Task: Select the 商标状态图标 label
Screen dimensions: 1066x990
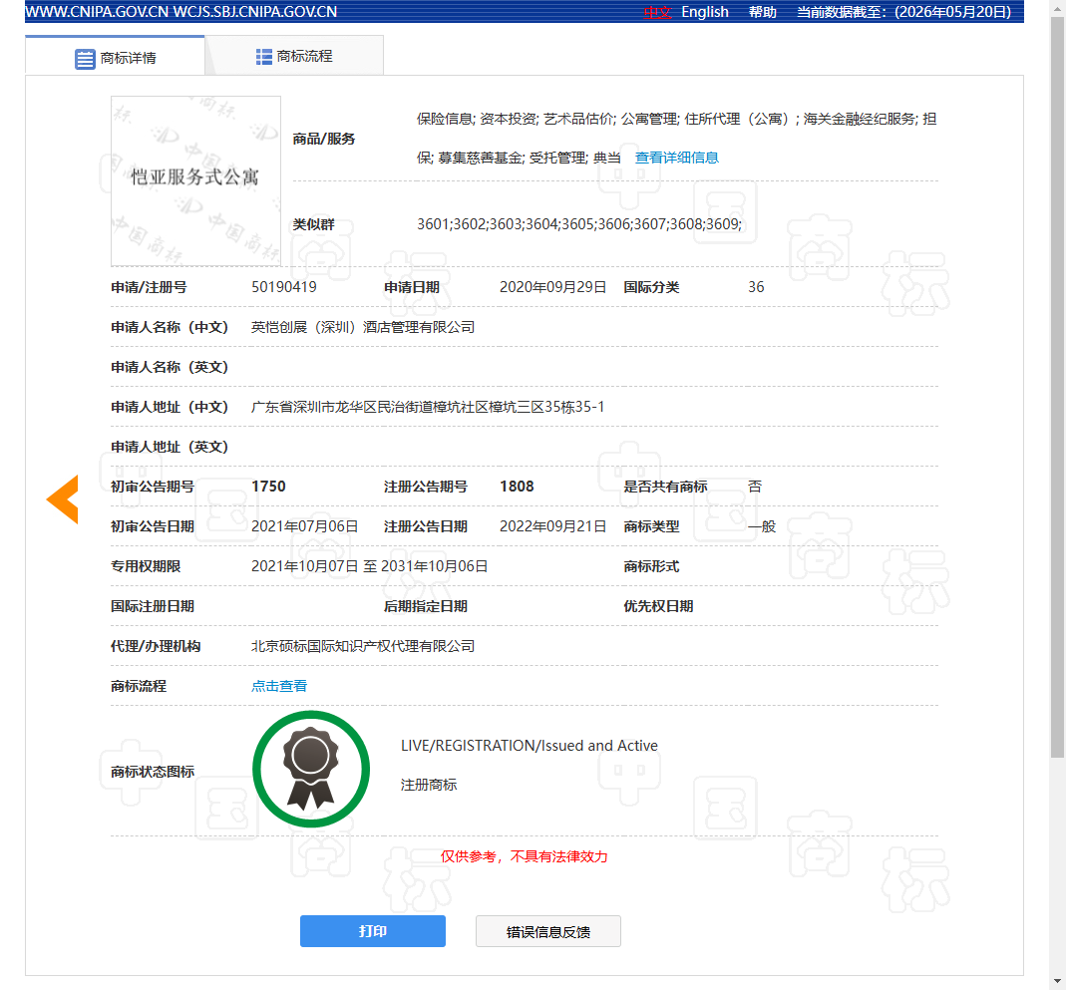Action: [153, 772]
